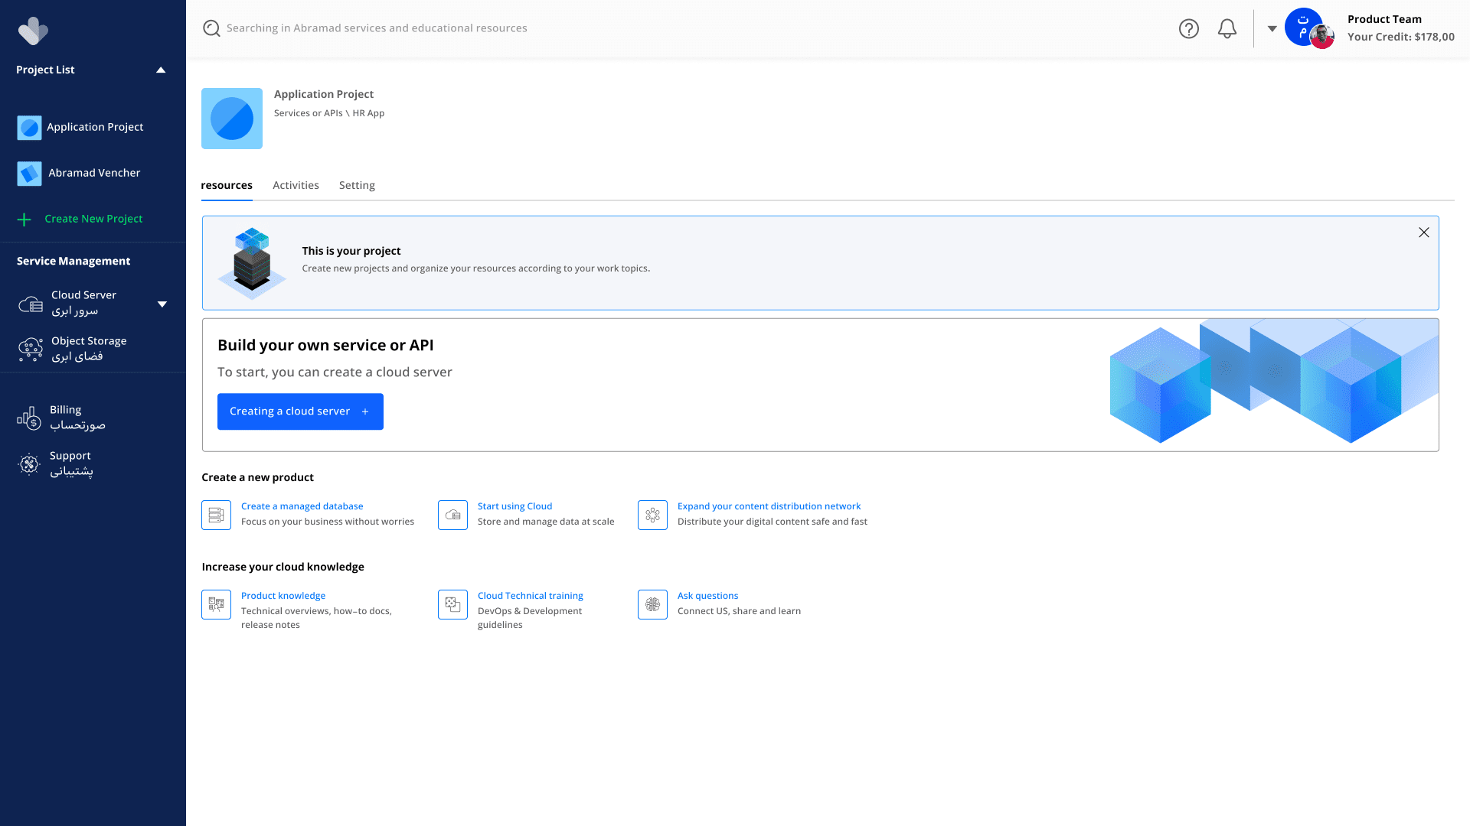This screenshot has height=826, width=1470.
Task: Click the managed database icon
Action: point(216,515)
